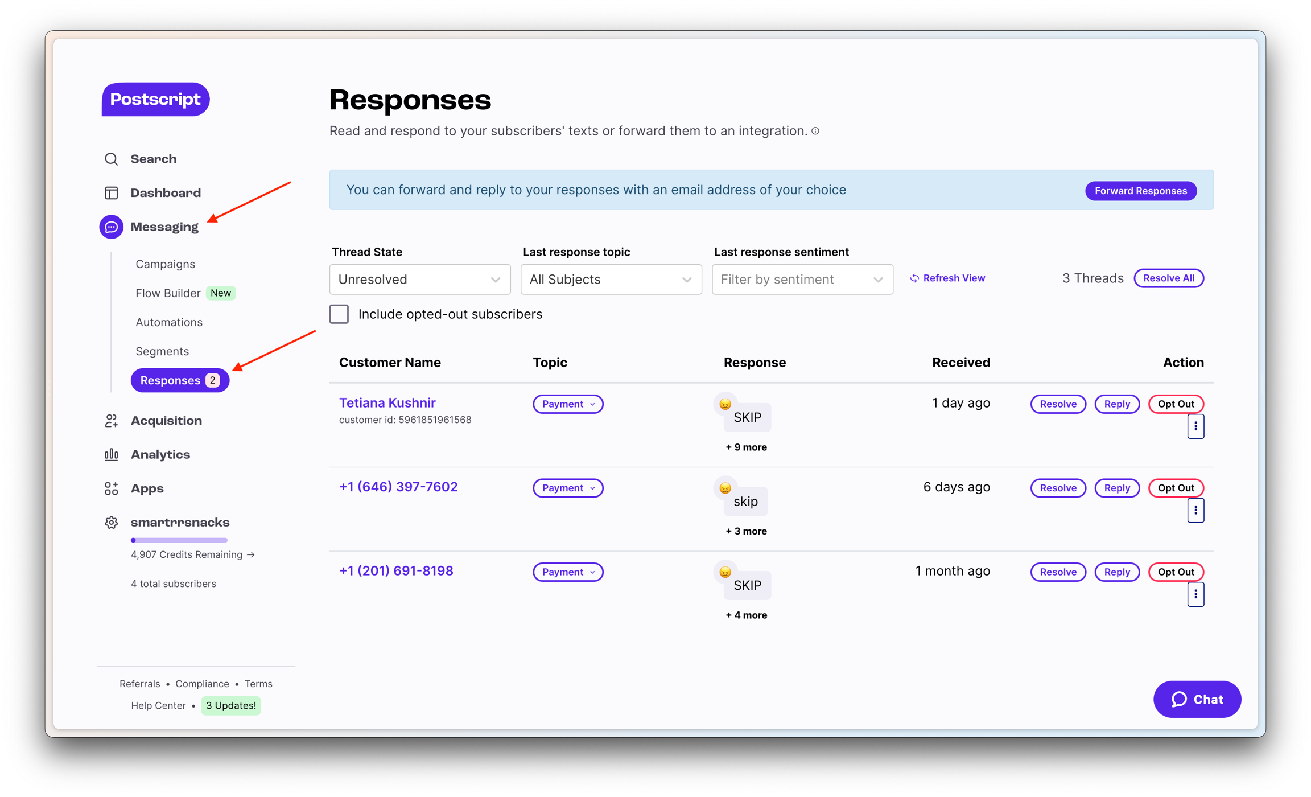Screen dimensions: 1311x797
Task: Opt out Tetiana Kushnir
Action: [x=1176, y=404]
